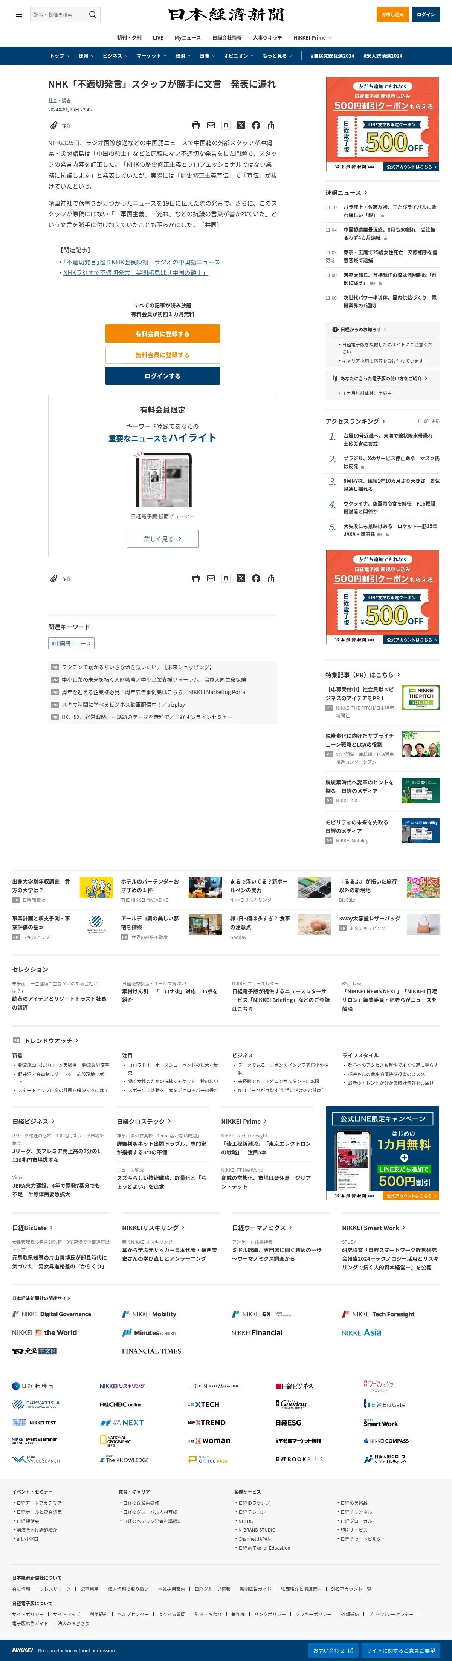This screenshot has width=452, height=1661.
Task: Click the print icon below the article date
Action: (x=196, y=125)
